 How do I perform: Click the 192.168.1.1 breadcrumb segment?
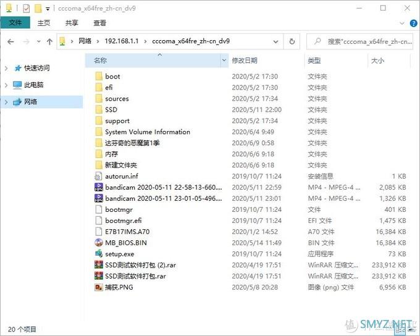122,41
